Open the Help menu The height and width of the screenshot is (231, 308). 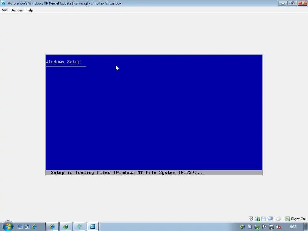point(29,10)
